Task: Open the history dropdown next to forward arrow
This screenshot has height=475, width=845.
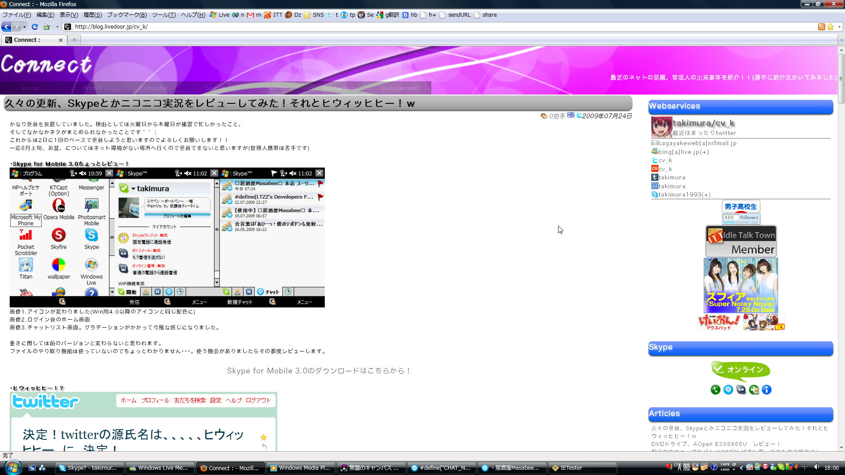Action: click(x=24, y=27)
